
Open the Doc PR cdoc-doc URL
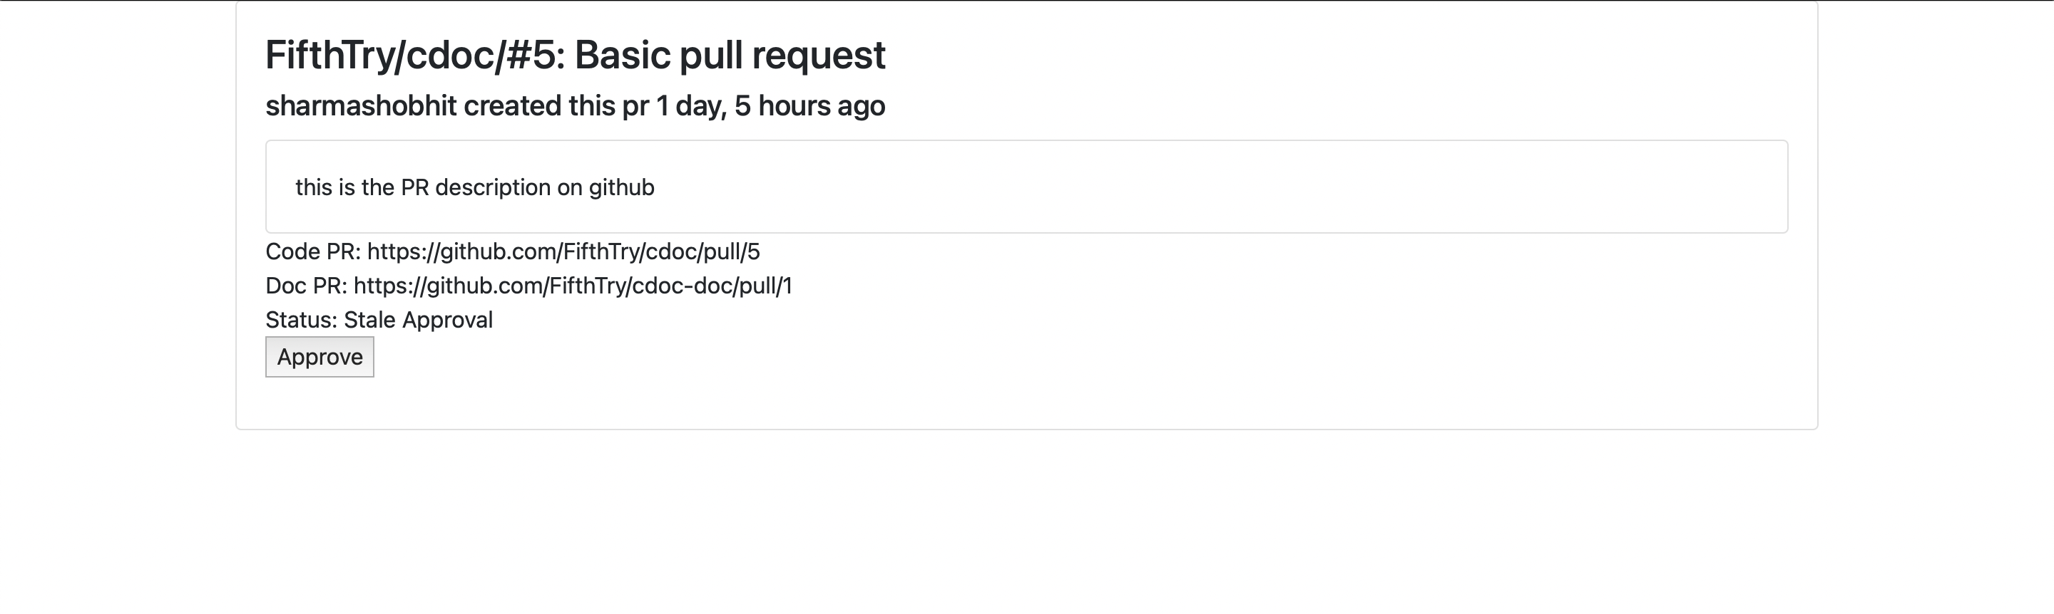point(573,286)
